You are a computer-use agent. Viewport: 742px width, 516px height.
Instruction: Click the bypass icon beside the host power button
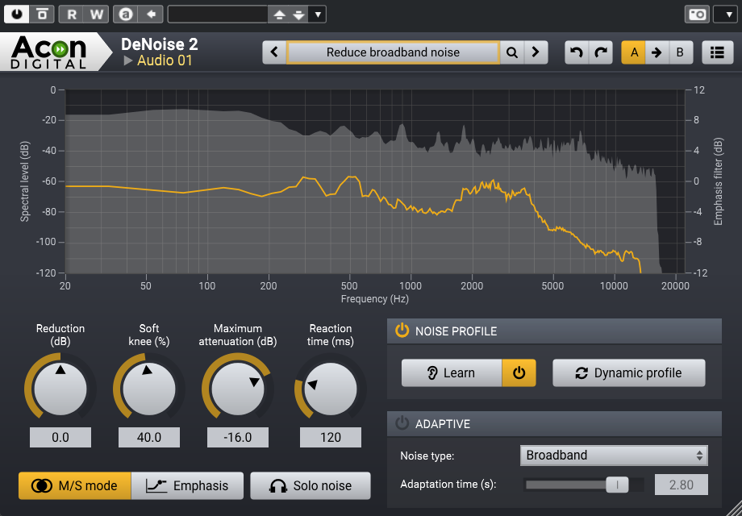tap(42, 15)
